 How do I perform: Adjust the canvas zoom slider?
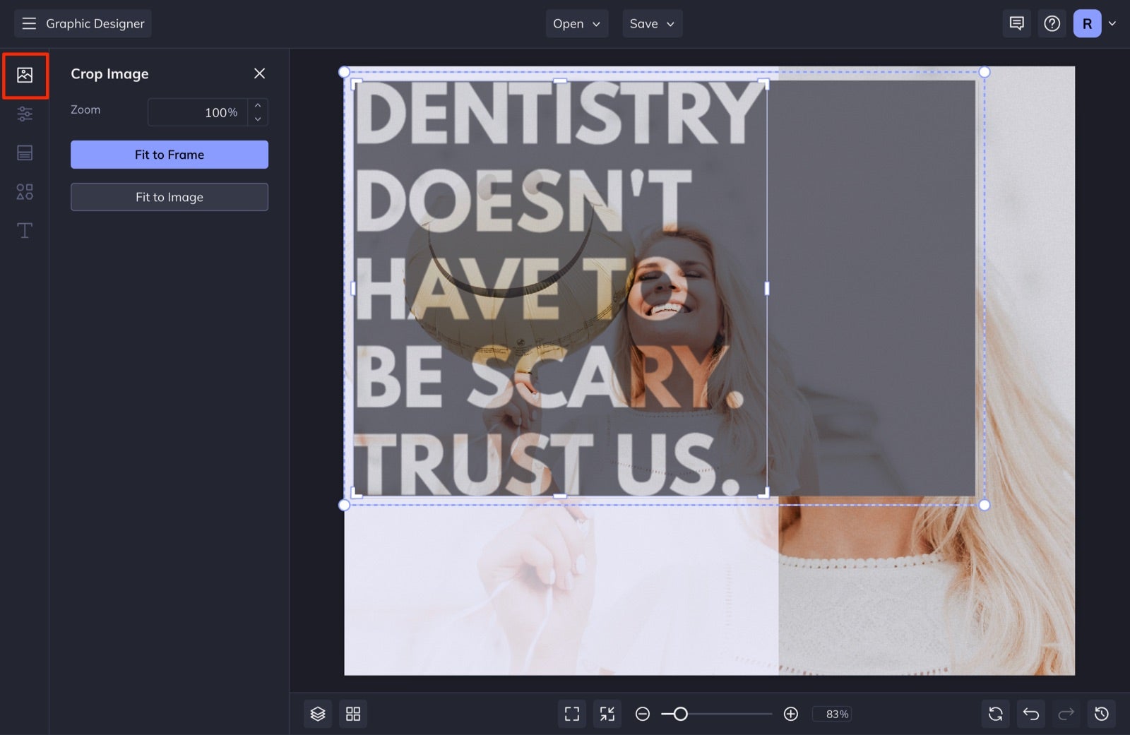coord(680,714)
